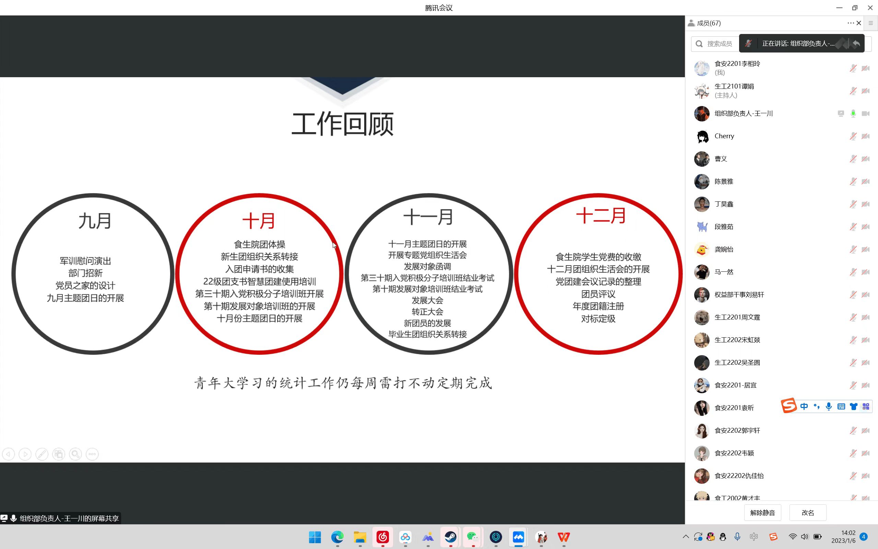Screen dimensions: 878x549
Task: Advance to next slide arrow
Action: pyautogui.click(x=25, y=454)
